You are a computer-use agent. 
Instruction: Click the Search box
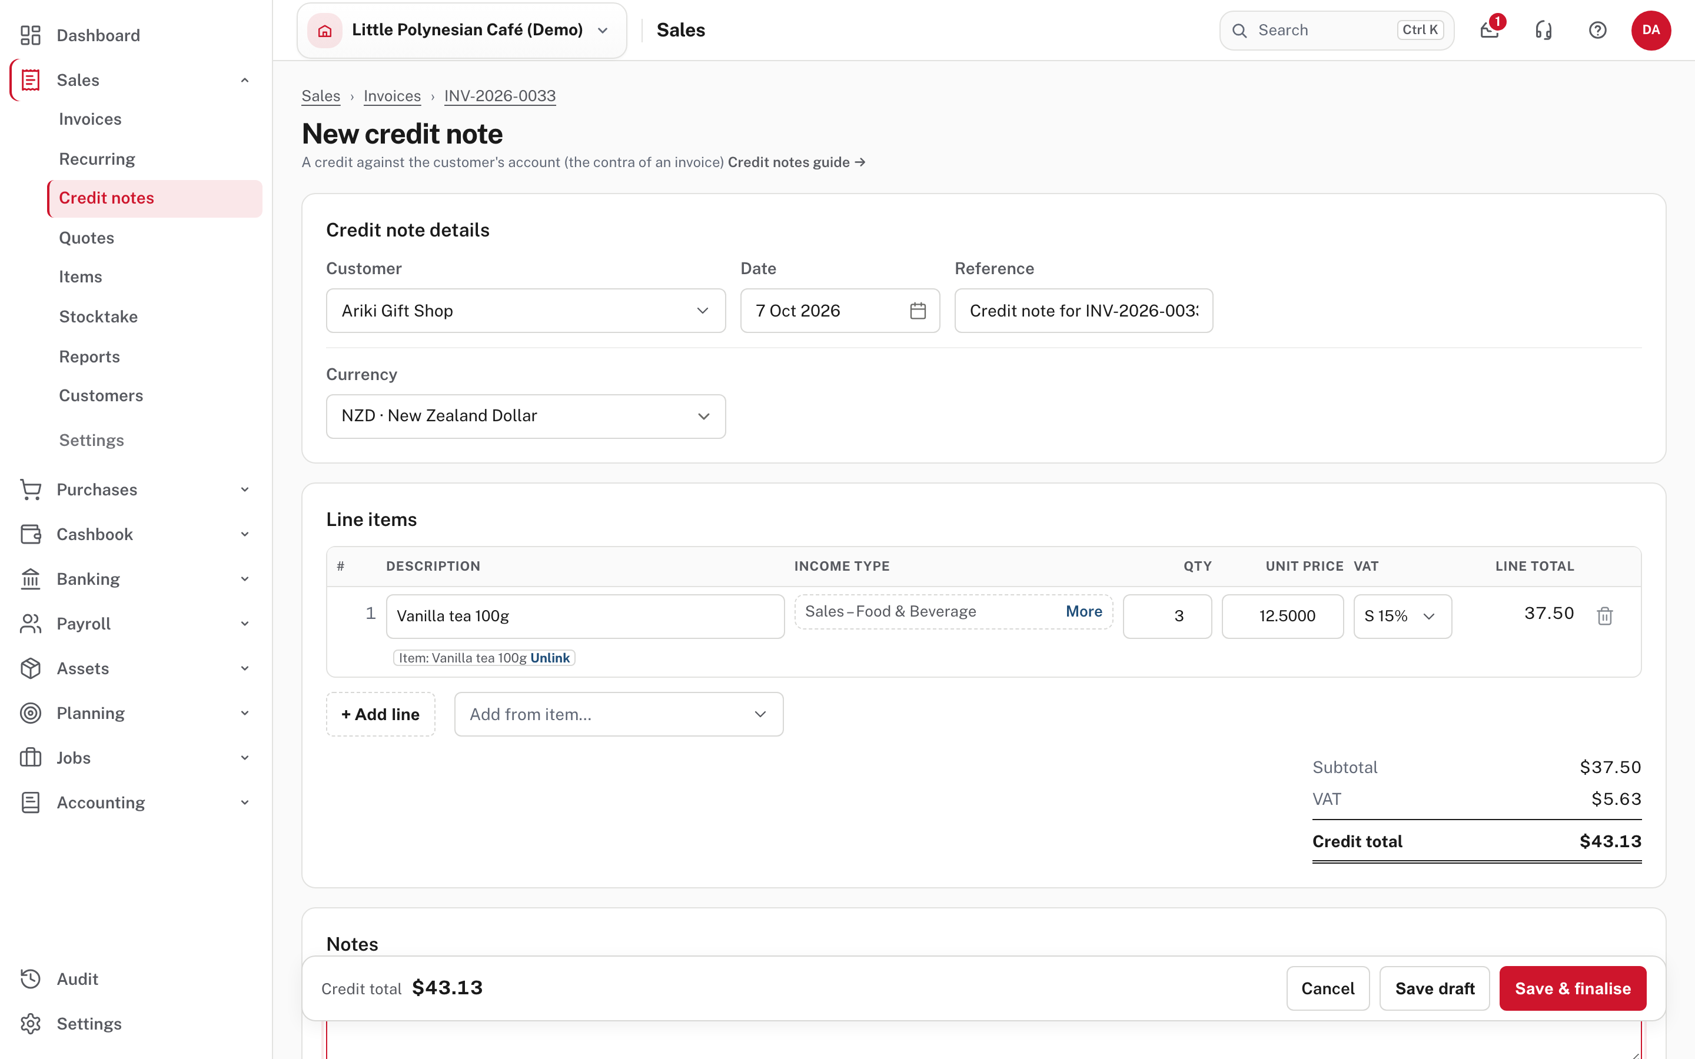click(1337, 30)
